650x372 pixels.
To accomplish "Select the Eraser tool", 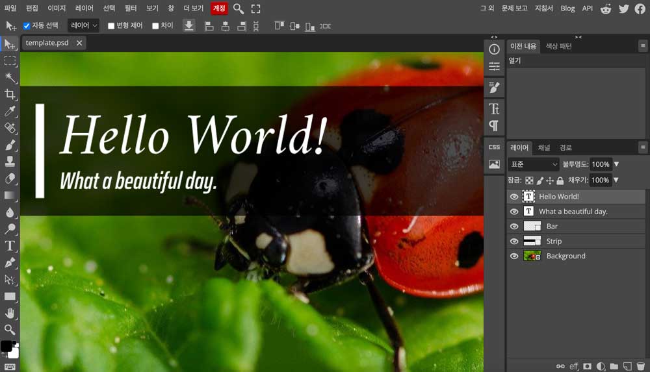I will tap(10, 179).
